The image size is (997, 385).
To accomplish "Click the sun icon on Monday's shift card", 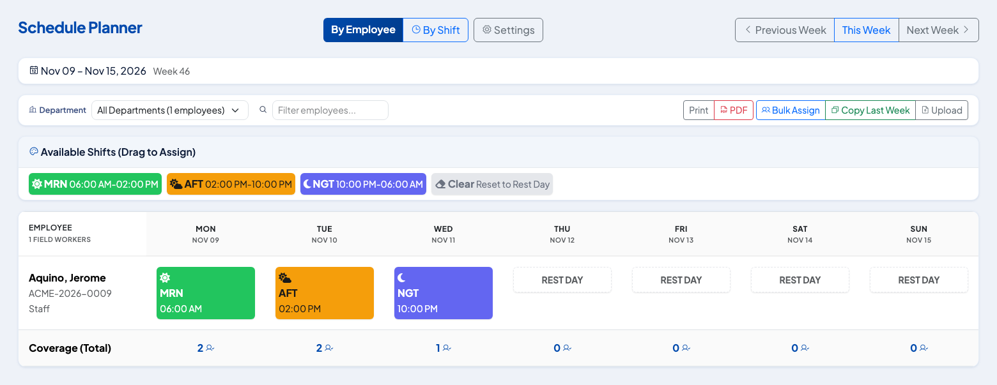I will click(x=165, y=278).
